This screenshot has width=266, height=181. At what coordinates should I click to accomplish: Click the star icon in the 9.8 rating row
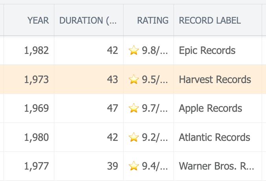click(x=134, y=50)
